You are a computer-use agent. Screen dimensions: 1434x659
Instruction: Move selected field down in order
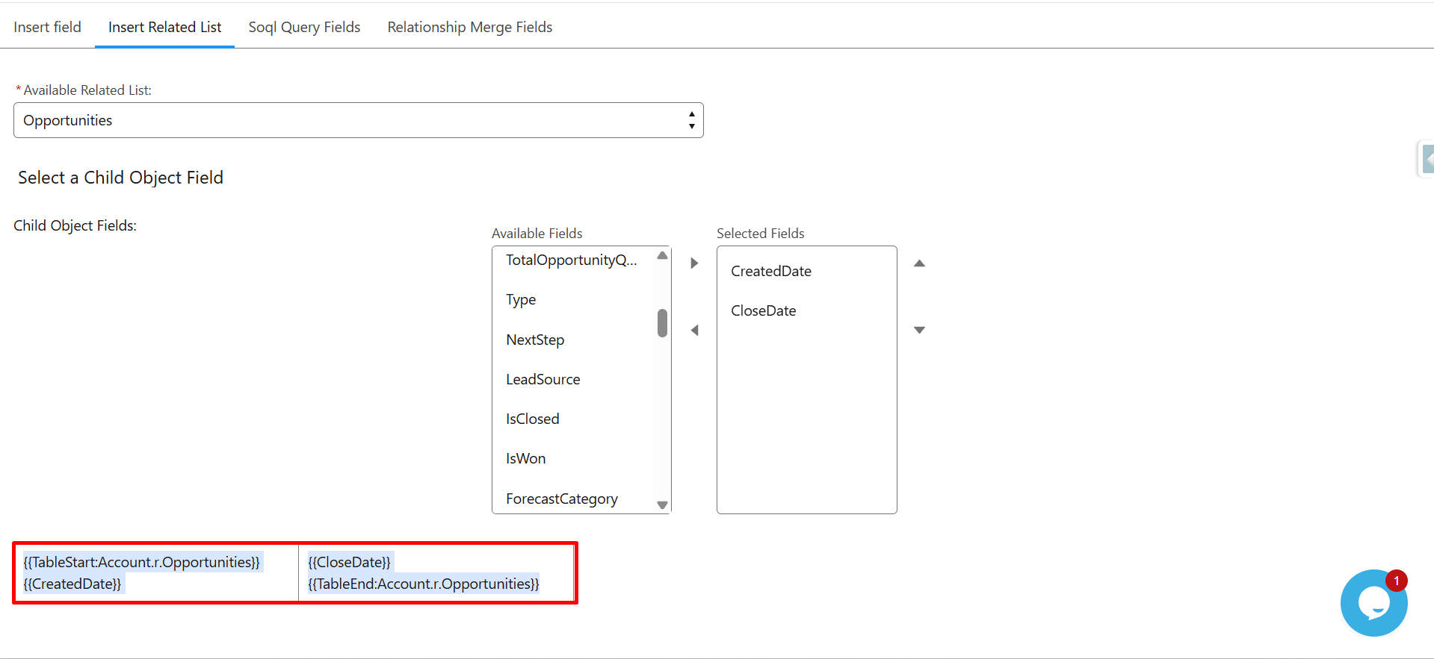point(919,330)
